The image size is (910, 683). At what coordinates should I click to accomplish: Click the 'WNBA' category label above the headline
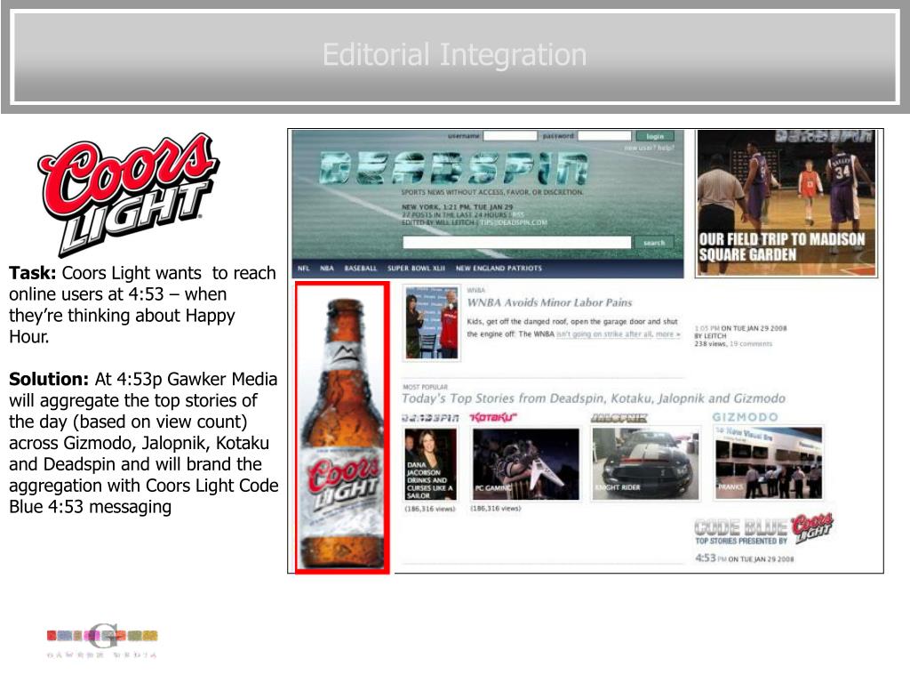[x=476, y=290]
